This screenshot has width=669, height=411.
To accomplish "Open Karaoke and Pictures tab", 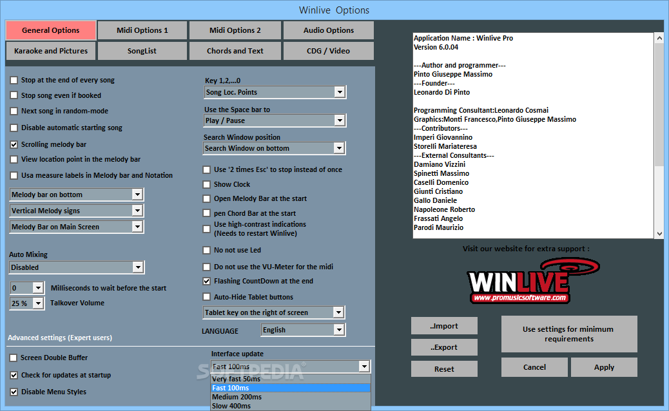I will click(x=51, y=51).
